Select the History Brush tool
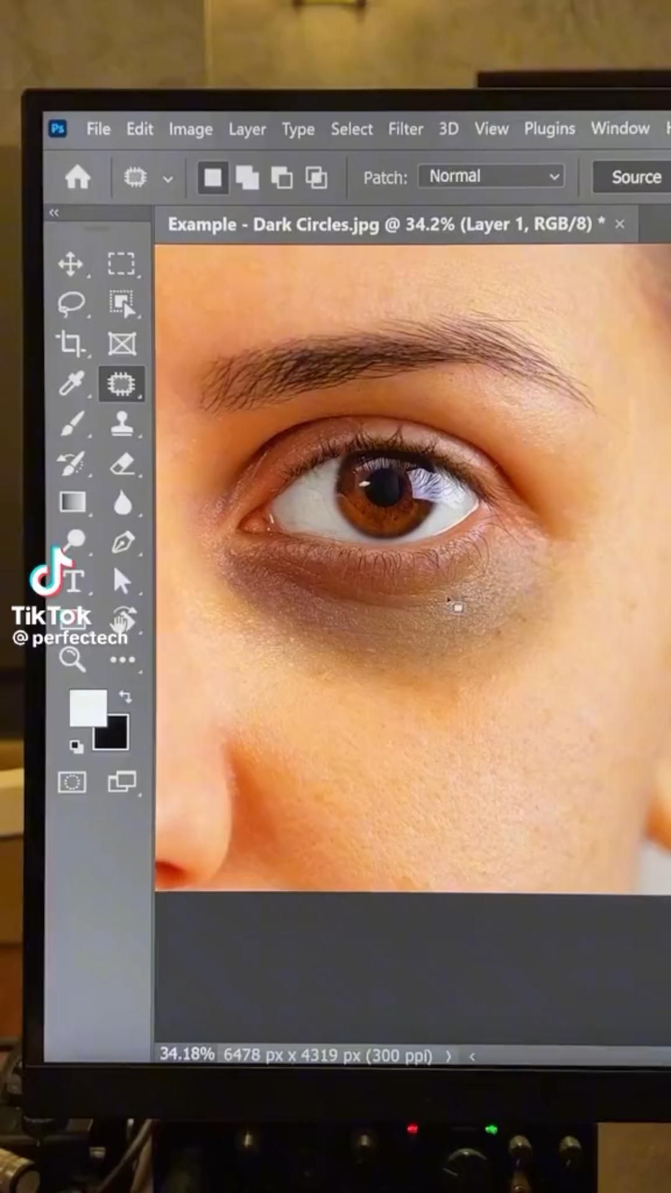This screenshot has width=671, height=1193. (x=71, y=464)
